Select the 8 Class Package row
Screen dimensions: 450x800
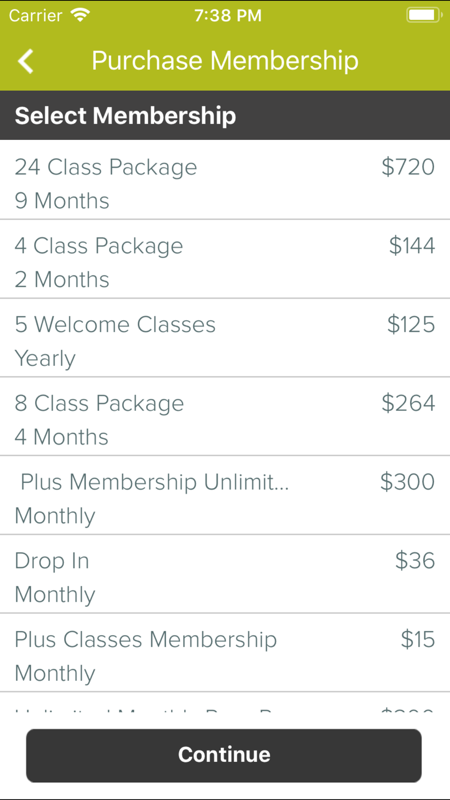(225, 417)
